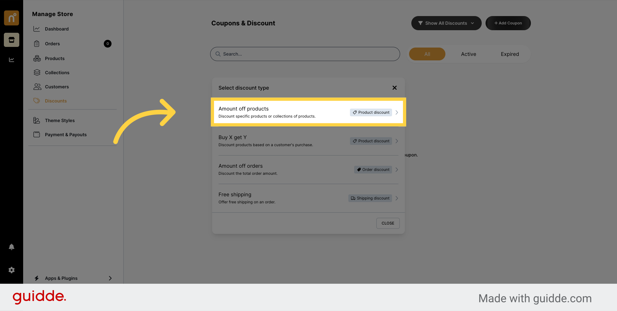Image resolution: width=617 pixels, height=311 pixels.
Task: Click the Customers people icon
Action: tap(37, 87)
